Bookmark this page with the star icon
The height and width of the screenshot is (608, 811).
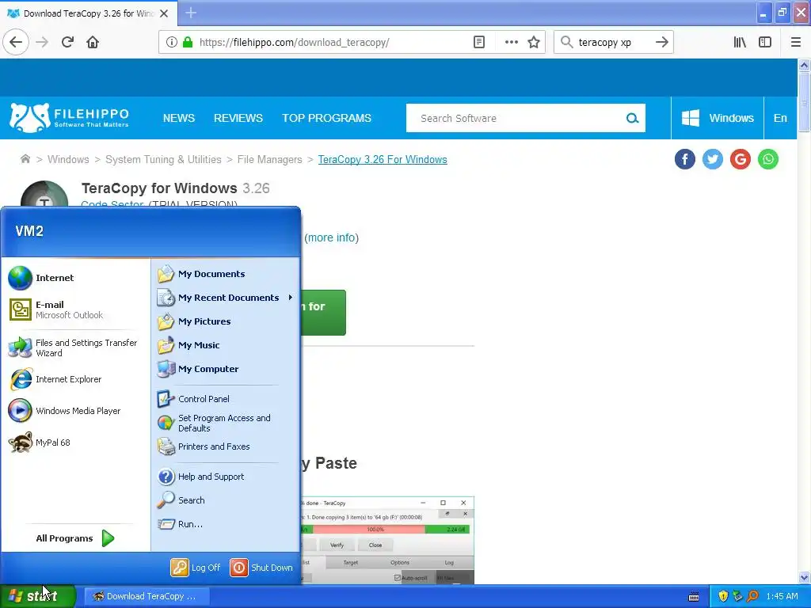tap(534, 43)
